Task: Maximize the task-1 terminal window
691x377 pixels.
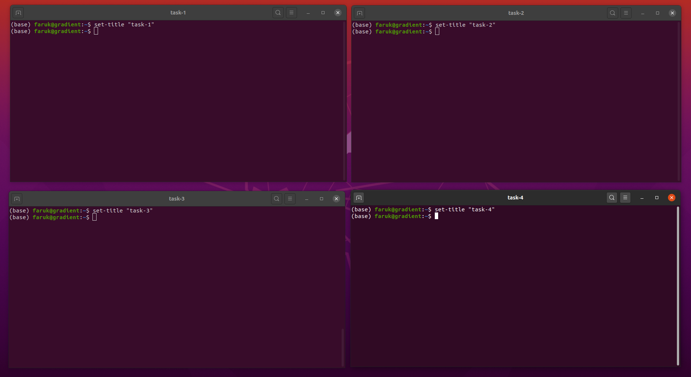Action: tap(323, 13)
